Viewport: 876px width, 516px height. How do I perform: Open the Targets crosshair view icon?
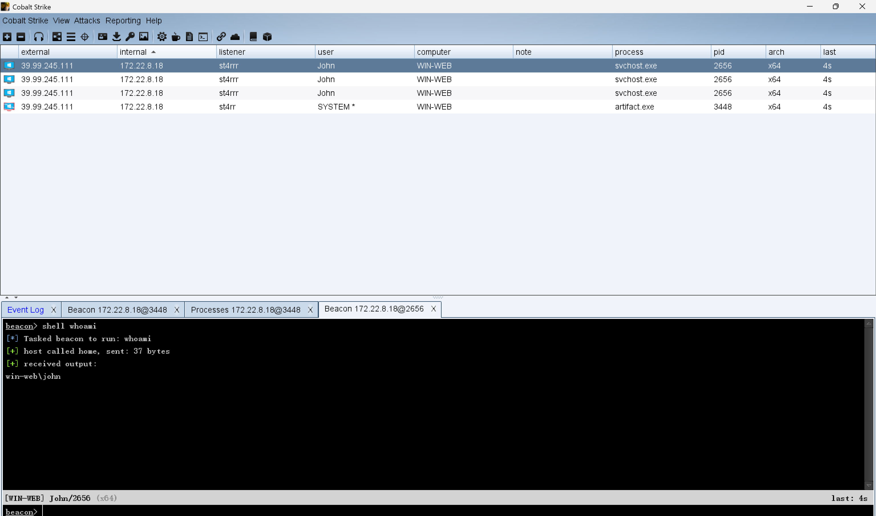84,37
